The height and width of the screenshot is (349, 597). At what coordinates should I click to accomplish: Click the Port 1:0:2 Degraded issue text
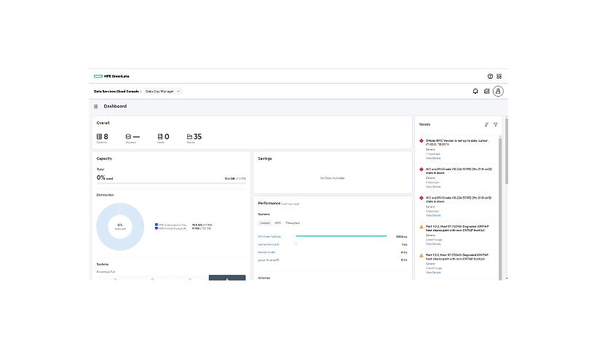(x=457, y=228)
